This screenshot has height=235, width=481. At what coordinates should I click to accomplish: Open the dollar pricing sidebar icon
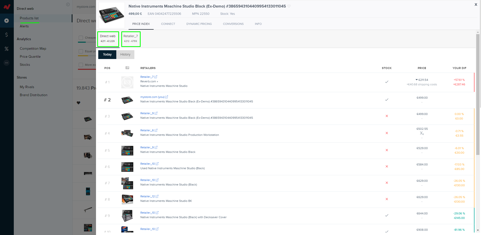(x=7, y=35)
